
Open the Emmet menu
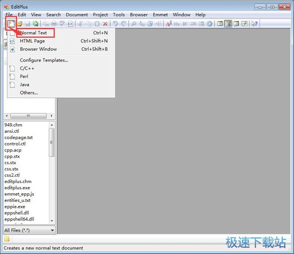tap(160, 15)
